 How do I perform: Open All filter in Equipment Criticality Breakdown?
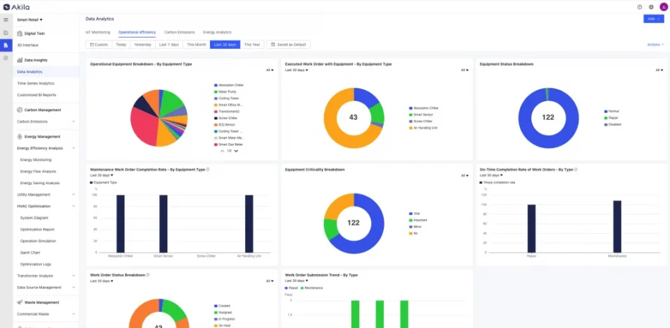pos(465,176)
